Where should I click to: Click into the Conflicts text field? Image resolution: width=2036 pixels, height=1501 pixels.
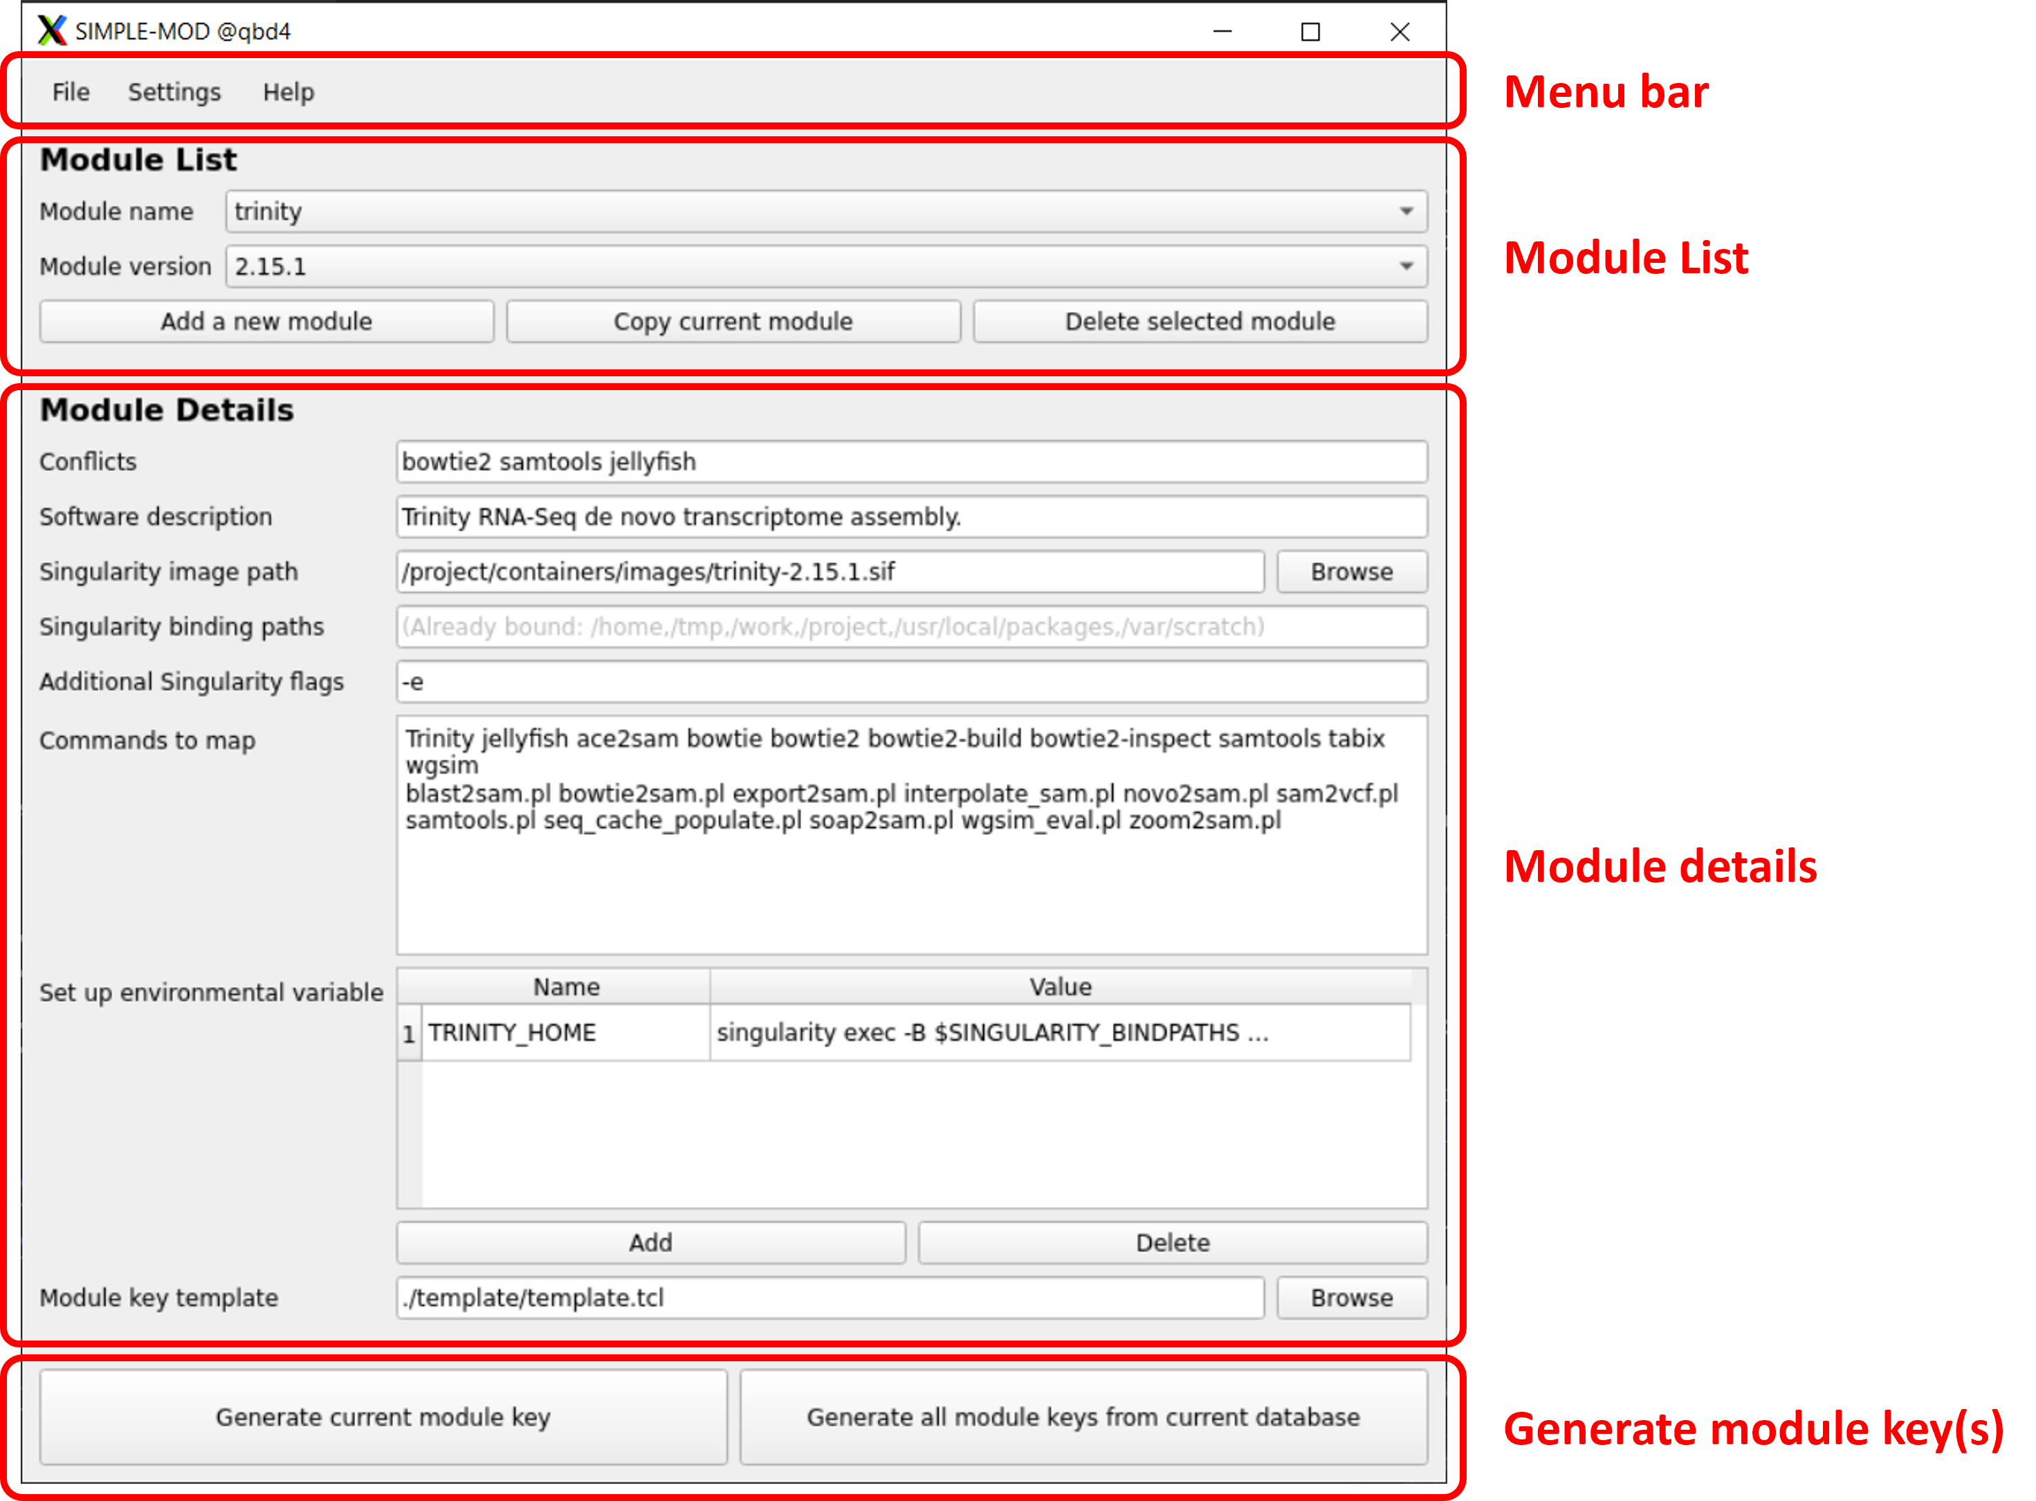910,463
